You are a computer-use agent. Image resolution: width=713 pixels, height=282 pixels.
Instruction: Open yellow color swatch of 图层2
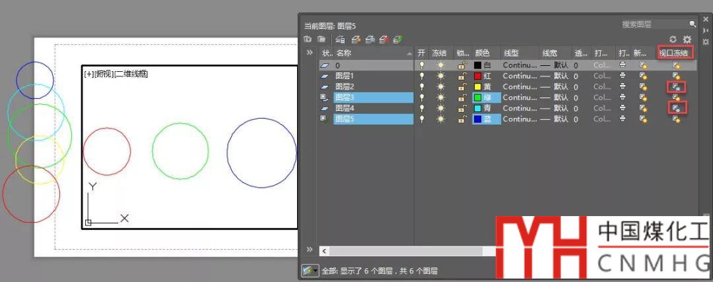477,87
